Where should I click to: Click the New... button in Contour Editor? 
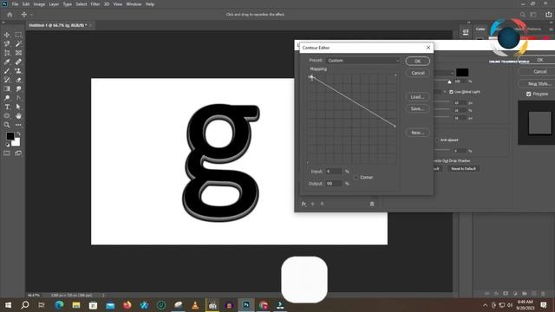(418, 133)
